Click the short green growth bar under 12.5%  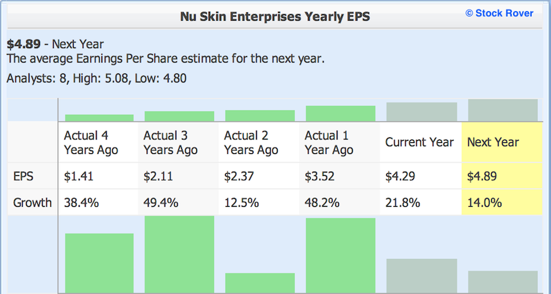point(260,283)
